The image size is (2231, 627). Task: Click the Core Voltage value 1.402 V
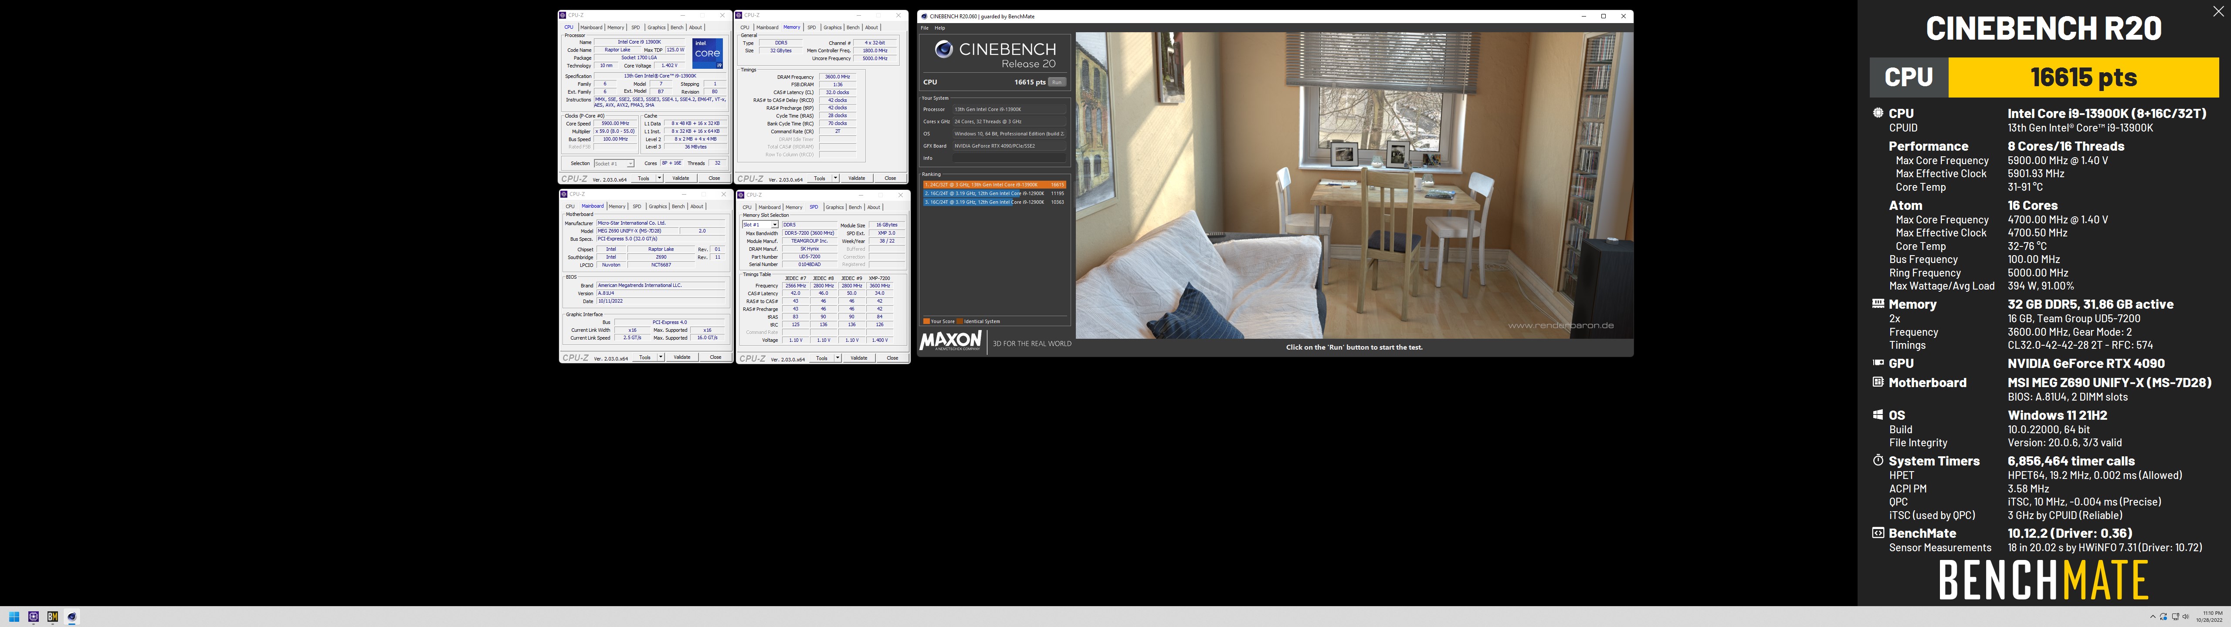[669, 66]
